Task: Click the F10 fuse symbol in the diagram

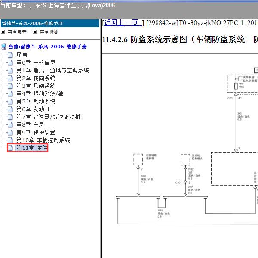Action: tap(236, 86)
